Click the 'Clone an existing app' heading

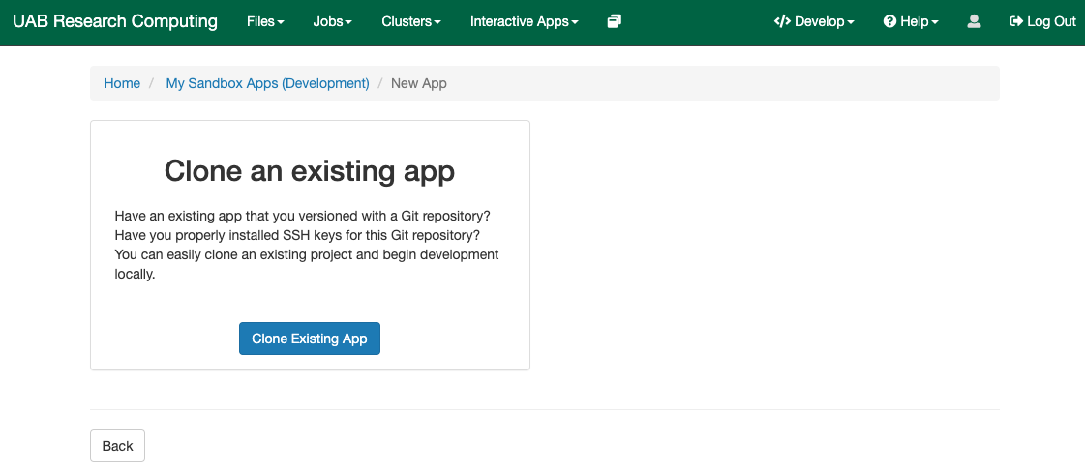pos(310,171)
